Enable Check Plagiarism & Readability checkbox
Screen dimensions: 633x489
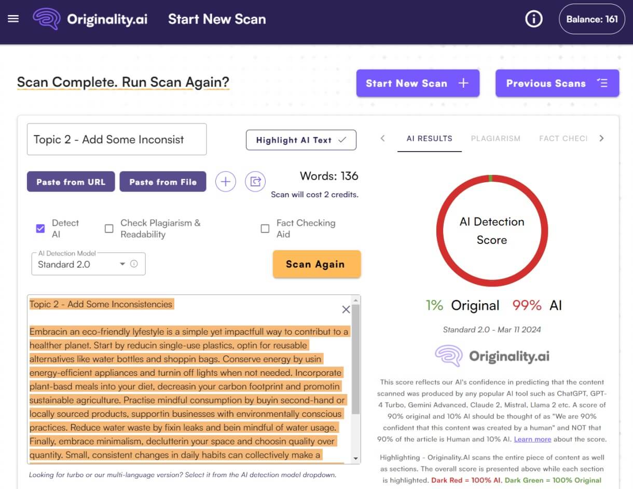[109, 228]
